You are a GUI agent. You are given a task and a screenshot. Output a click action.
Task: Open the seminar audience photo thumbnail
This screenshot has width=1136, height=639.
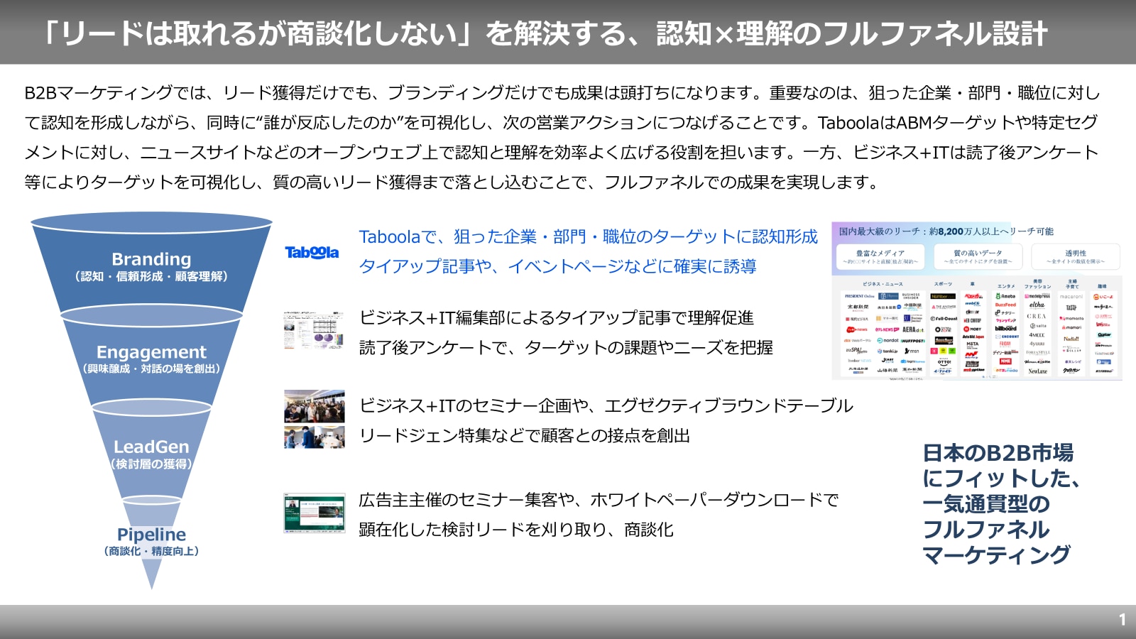pos(314,406)
